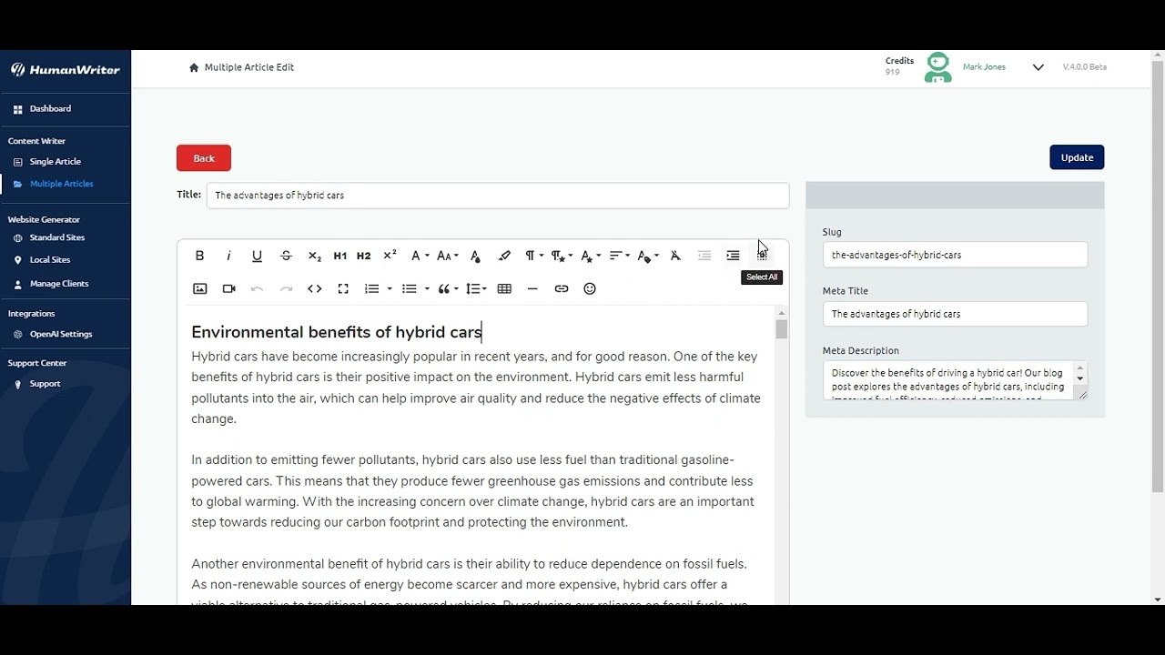Image resolution: width=1165 pixels, height=655 pixels.
Task: Click the Meta Description scroll down arrow
Action: tap(1080, 379)
